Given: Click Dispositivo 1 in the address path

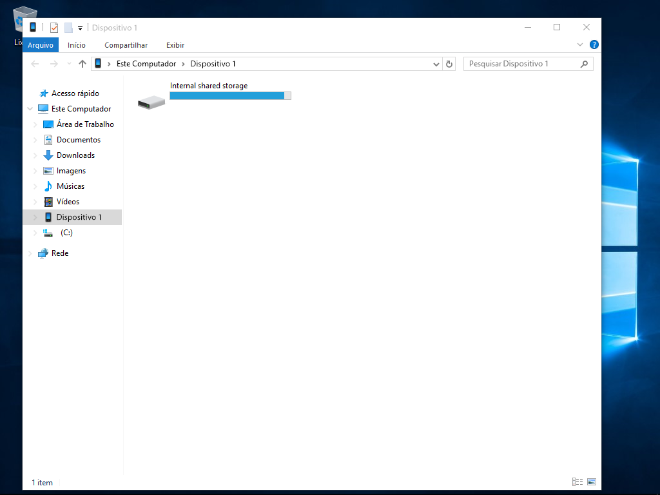Looking at the screenshot, I should click(213, 64).
